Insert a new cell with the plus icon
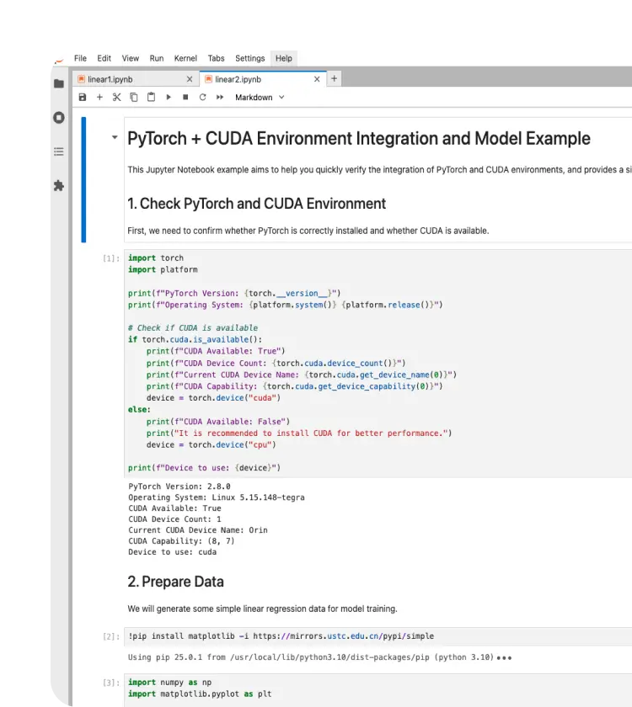632x707 pixels. 99,98
